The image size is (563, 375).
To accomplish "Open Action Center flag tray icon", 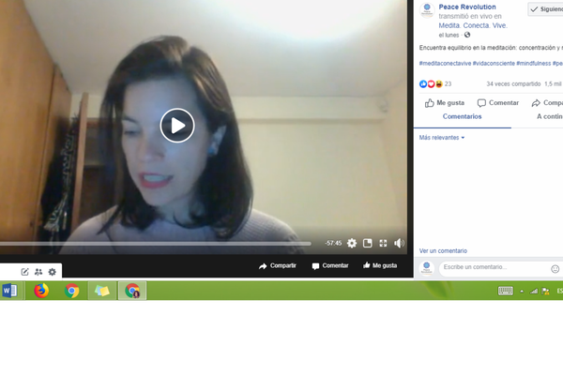I will tap(546, 291).
